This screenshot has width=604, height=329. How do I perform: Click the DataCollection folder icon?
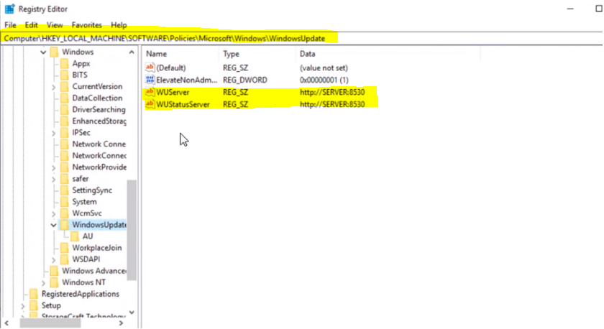tap(65, 98)
